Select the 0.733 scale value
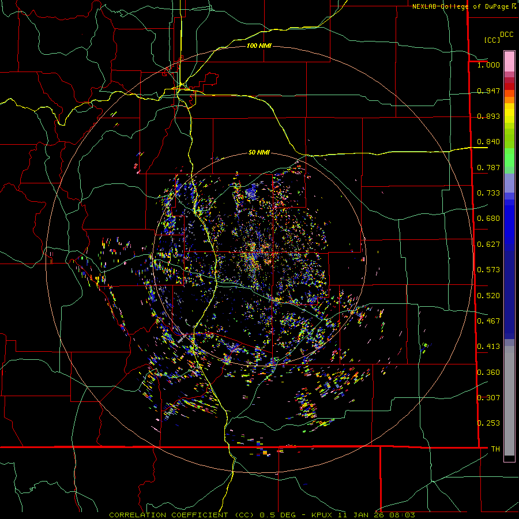519x519 pixels. coord(488,193)
